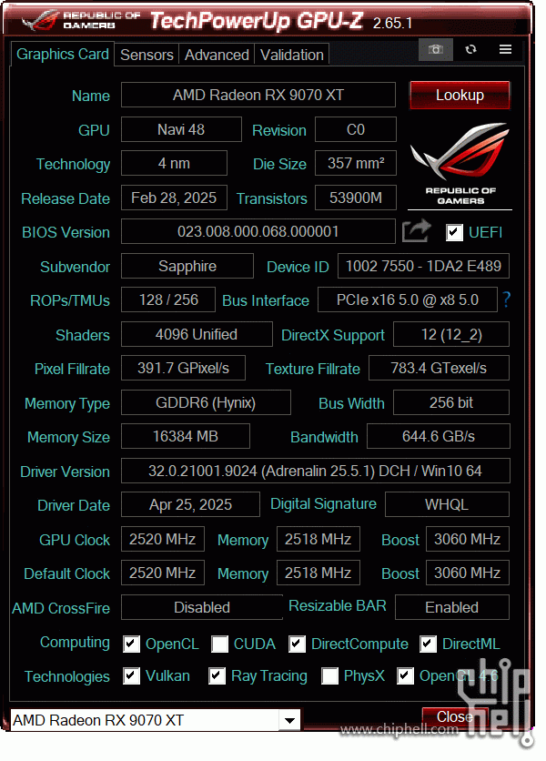
Task: Click the Default Clock row Memory value 2518 MHz
Action: (x=318, y=573)
